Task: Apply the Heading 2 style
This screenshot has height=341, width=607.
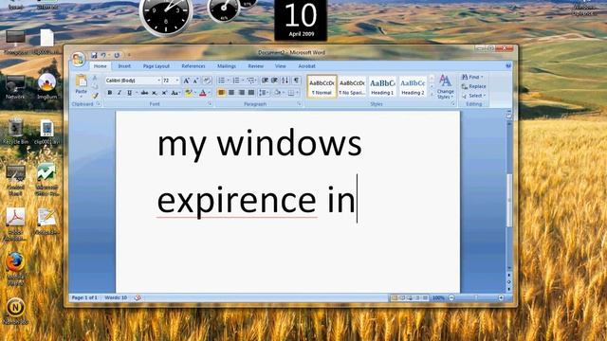Action: click(413, 86)
